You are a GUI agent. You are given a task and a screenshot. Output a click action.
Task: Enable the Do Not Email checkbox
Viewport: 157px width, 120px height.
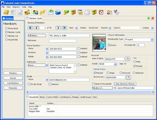29,84
